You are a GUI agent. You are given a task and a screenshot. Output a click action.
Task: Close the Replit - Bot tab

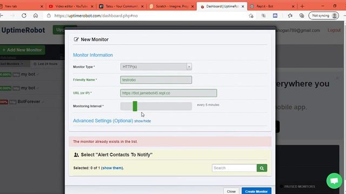(x=293, y=6)
